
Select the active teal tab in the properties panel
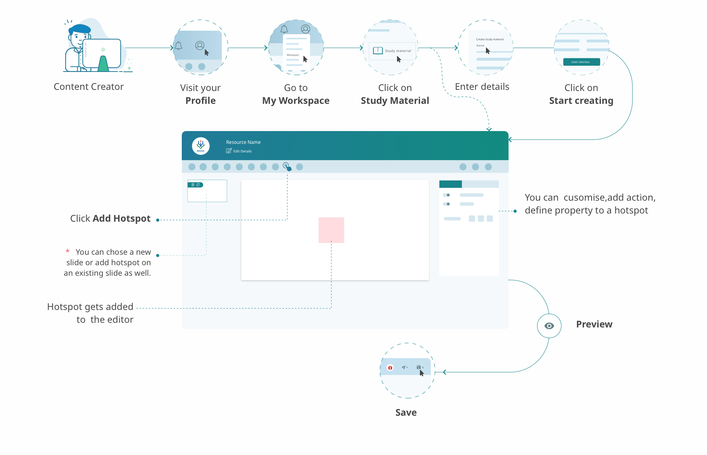[450, 184]
